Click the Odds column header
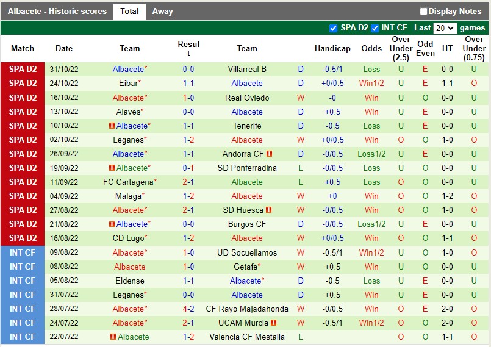Viewport: 491px width, 347px height. (x=371, y=49)
